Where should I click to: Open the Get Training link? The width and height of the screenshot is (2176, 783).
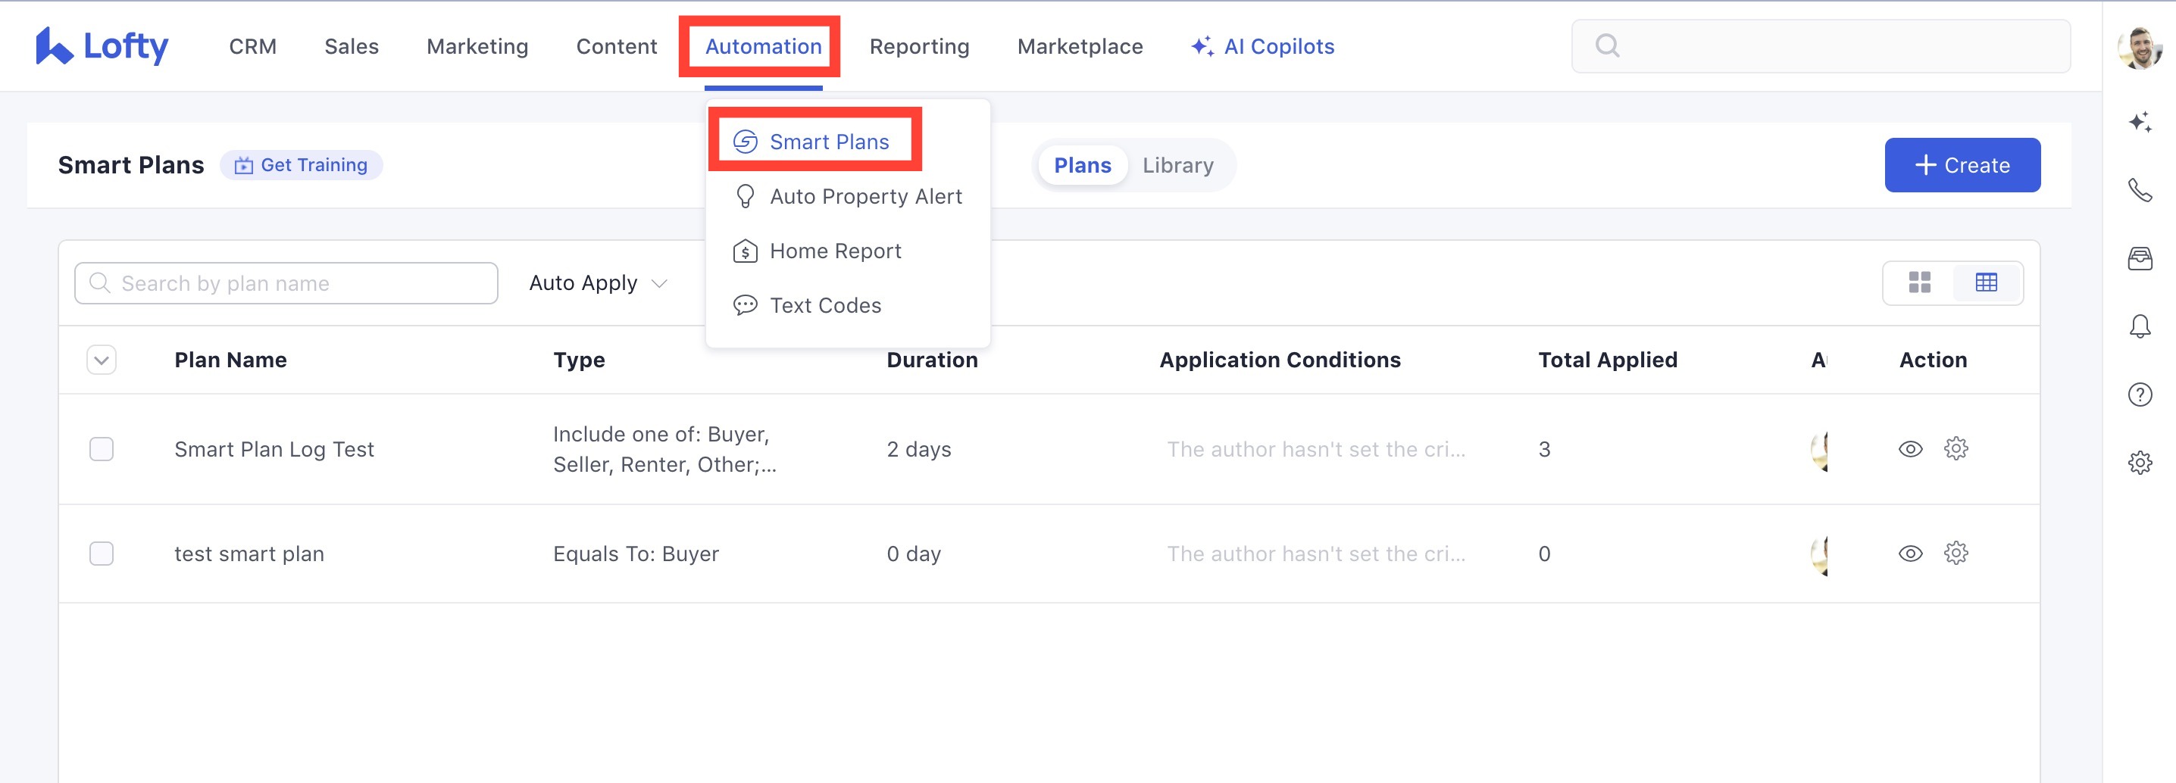coord(302,165)
